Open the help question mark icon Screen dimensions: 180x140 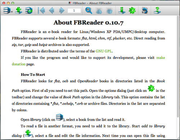point(157,10)
